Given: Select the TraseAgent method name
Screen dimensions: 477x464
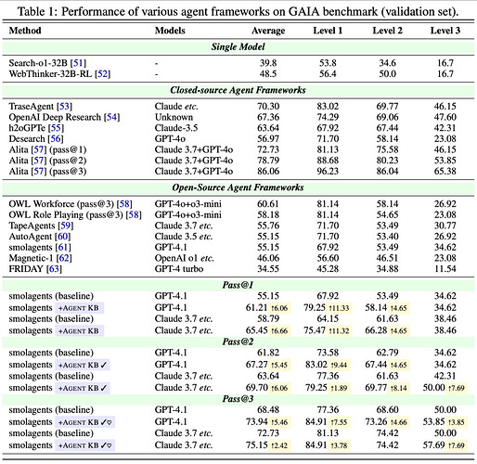Looking at the screenshot, I should point(32,107).
